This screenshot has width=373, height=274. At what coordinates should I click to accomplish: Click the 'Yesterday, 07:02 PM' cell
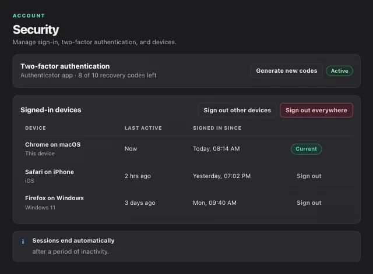[221, 176]
